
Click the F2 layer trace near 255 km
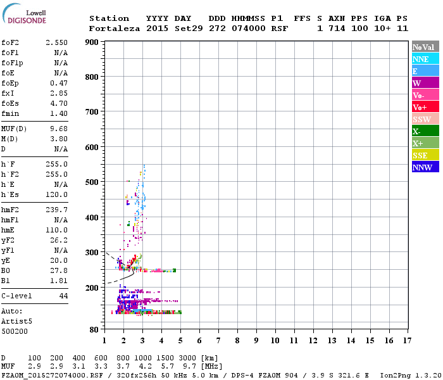(147, 270)
